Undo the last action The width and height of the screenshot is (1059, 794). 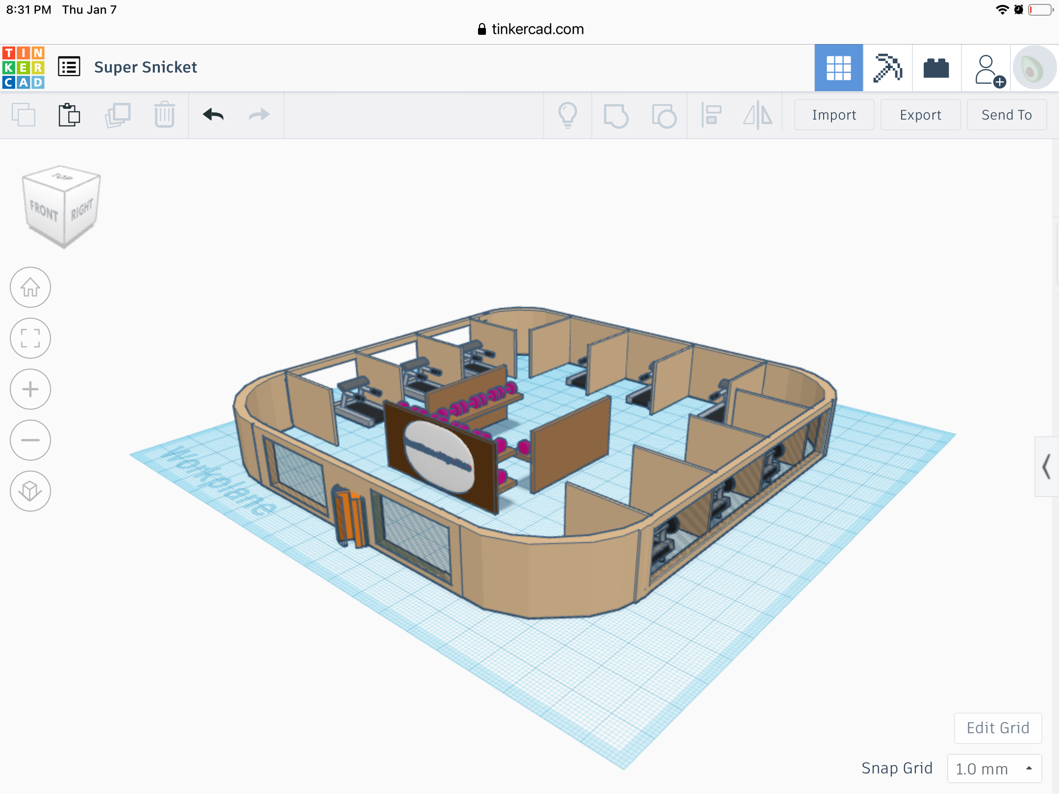[213, 115]
